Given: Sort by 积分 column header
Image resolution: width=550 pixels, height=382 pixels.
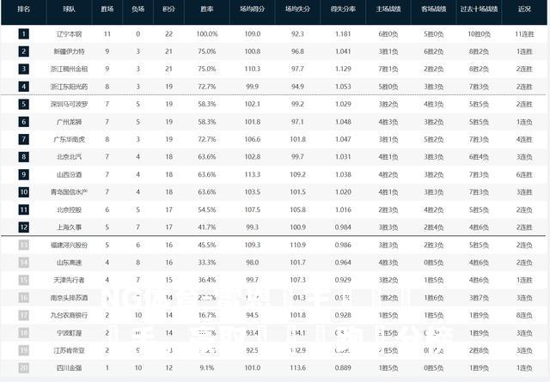Looking at the screenshot, I should click(168, 9).
